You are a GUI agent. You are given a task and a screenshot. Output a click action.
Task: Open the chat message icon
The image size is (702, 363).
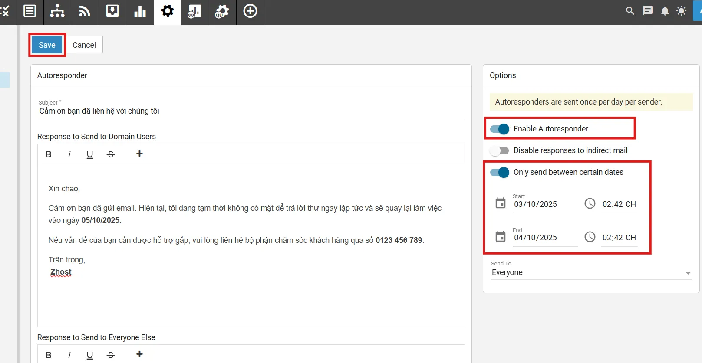click(647, 11)
